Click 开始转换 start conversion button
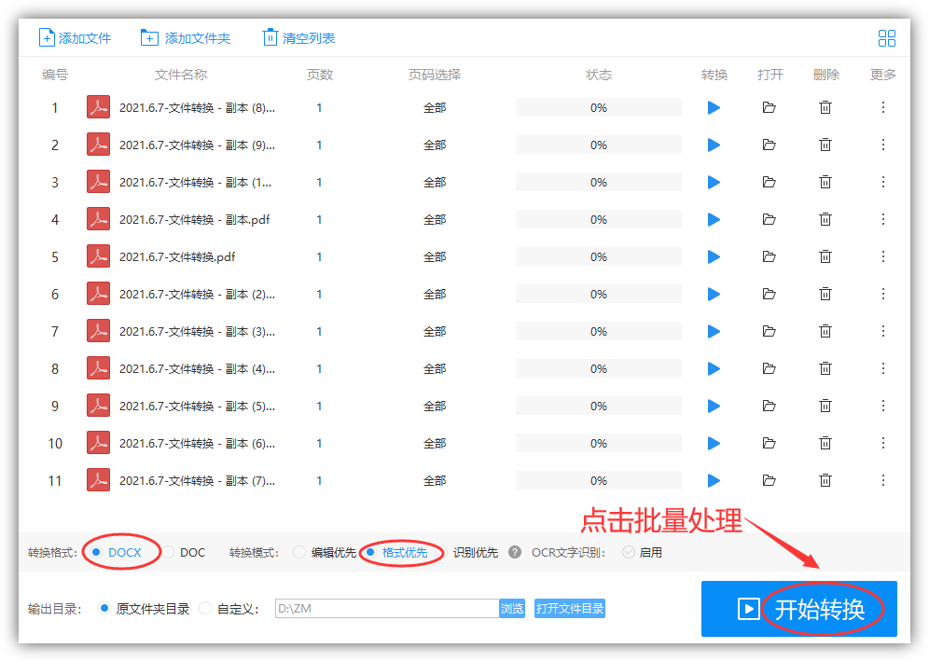Viewport: 929px width, 662px height. coord(799,609)
